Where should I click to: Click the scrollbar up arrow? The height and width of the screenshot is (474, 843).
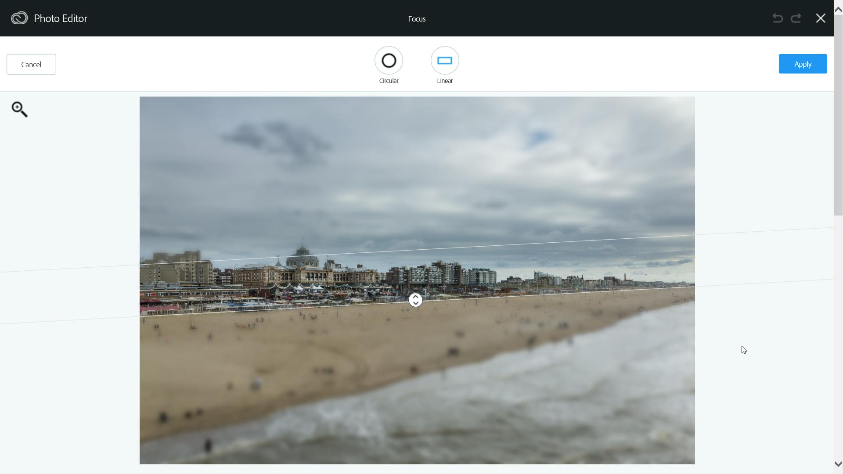click(x=838, y=9)
